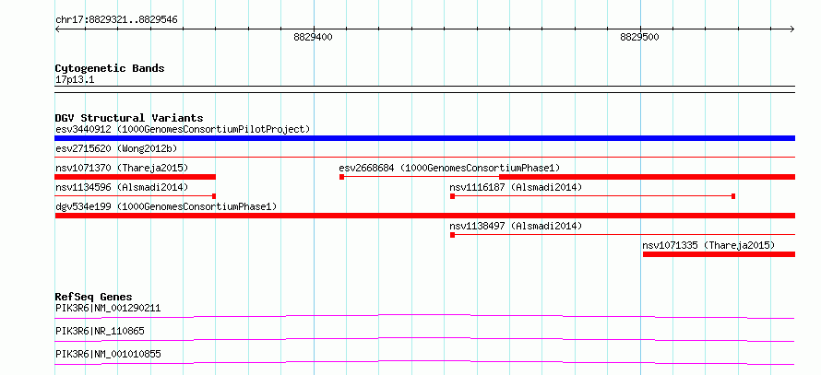Click the dgv534e199 (1000GenomesConsortiumPhase1) label
Image resolution: width=821 pixels, height=375 pixels.
tap(166, 206)
